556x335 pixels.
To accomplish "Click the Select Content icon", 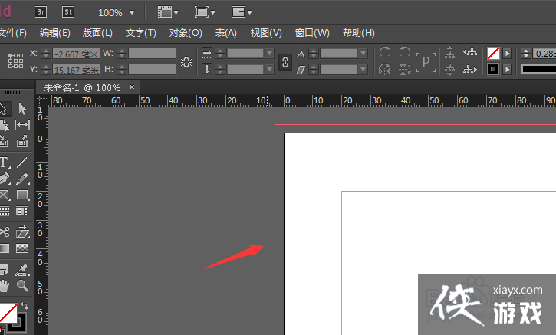I will click(x=449, y=69).
